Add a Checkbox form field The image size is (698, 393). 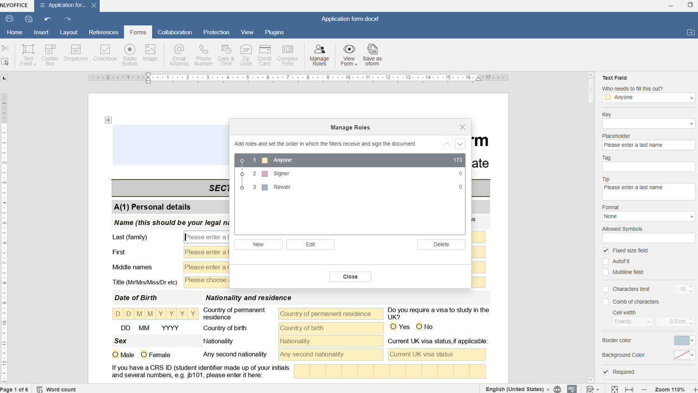click(x=105, y=54)
